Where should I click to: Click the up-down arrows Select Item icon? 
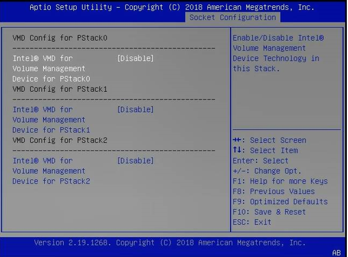tap(237, 150)
